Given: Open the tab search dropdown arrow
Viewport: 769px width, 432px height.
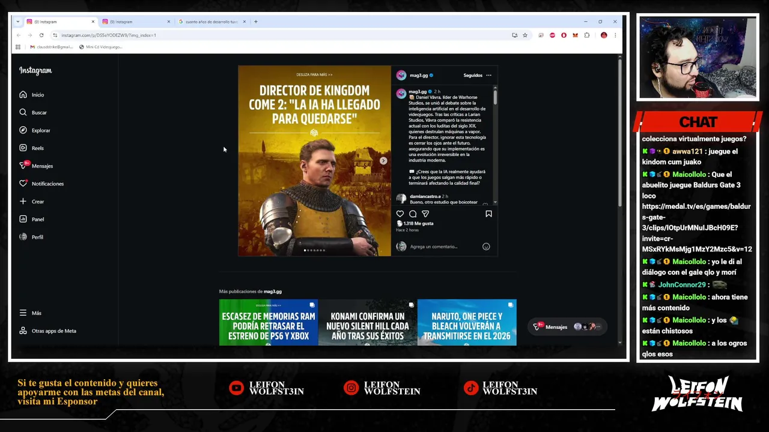Looking at the screenshot, I should tap(18, 22).
